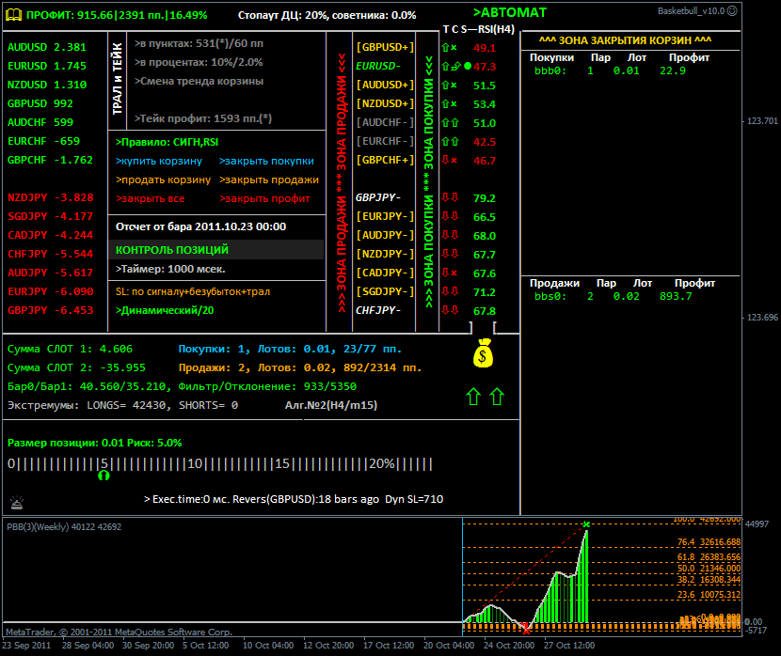Screen dimensions: 781x656
Task: Select the >Тейк профит: 1593 пп. option
Action: tap(203, 118)
